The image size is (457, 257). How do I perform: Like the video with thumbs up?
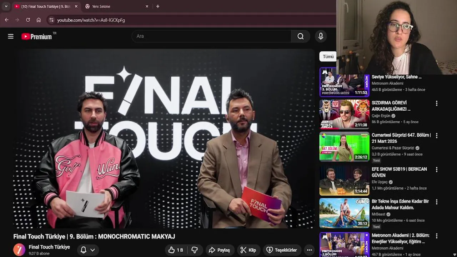click(x=176, y=250)
